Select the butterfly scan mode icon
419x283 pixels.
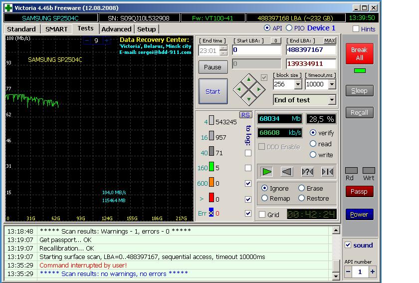click(327, 172)
